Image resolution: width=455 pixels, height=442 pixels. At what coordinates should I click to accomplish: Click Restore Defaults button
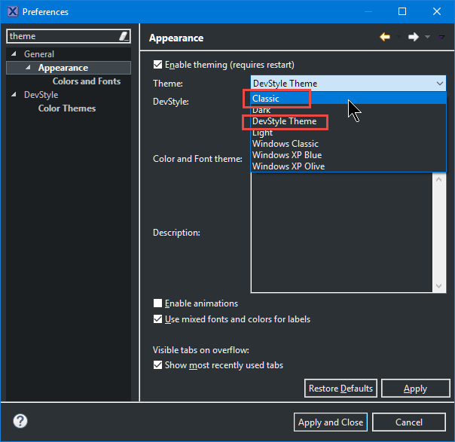(340, 389)
